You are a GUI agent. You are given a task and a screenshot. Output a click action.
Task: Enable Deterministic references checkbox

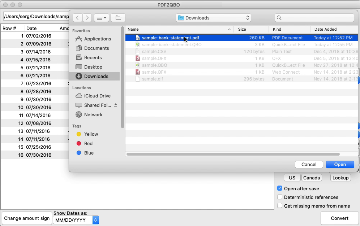coord(280,197)
